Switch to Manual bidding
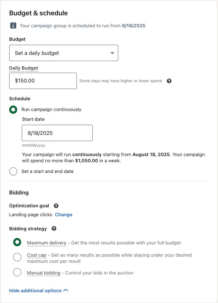 coord(17,273)
